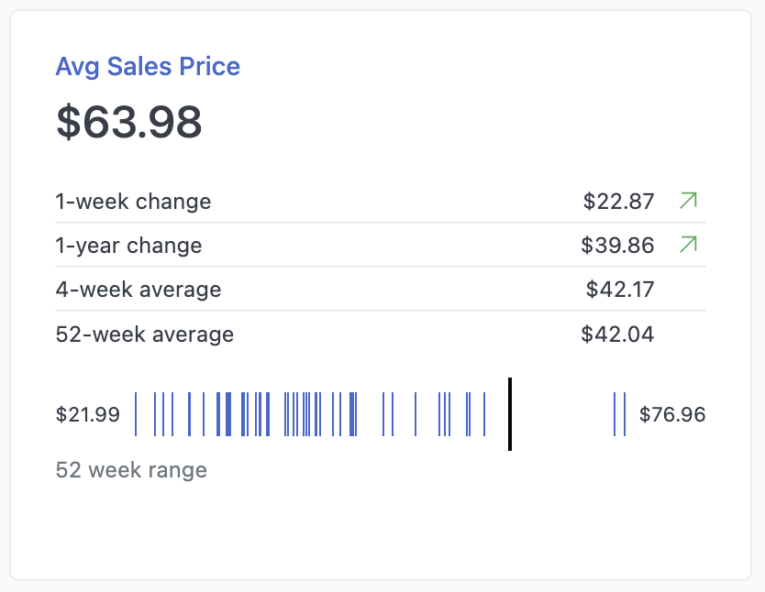Image resolution: width=765 pixels, height=592 pixels.
Task: Click the 1-year change label
Action: point(128,245)
